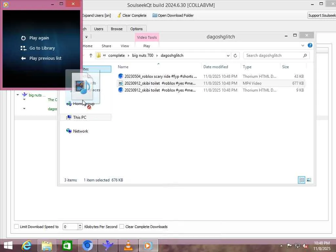Click the Network computer icon

pyautogui.click(x=69, y=131)
